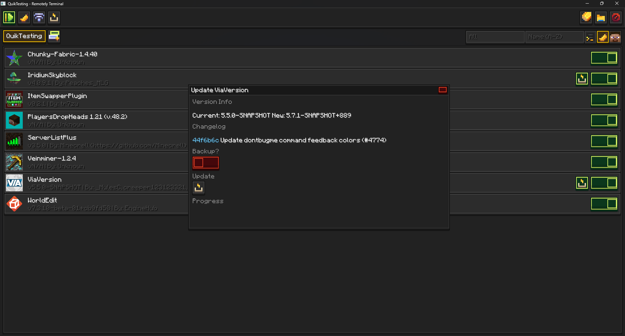Open the Name (A-Z) sort dropdown
This screenshot has height=336, width=625.
coord(554,37)
